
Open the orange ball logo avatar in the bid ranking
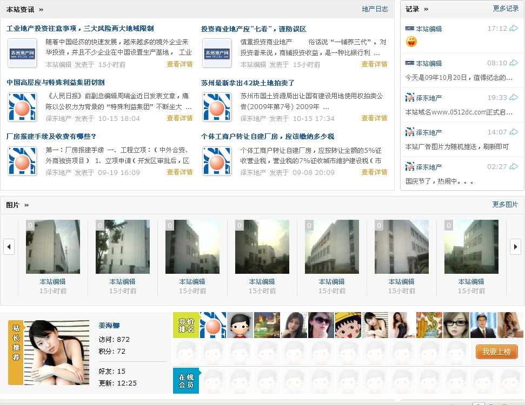click(x=213, y=325)
